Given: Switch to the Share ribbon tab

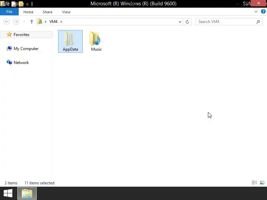Looking at the screenshot, I should [47, 12].
